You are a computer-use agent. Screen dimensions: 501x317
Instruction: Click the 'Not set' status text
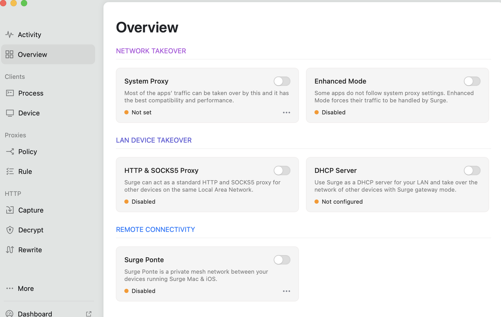[x=142, y=113]
